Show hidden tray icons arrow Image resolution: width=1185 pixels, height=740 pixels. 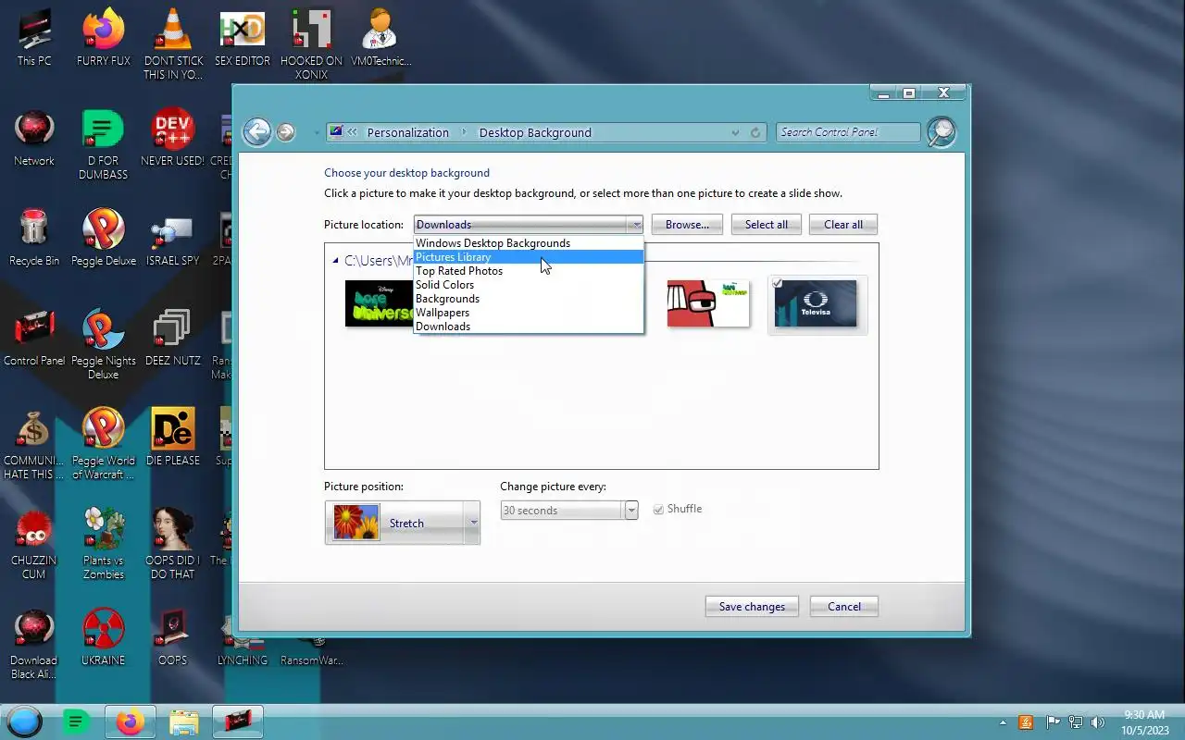1003,722
